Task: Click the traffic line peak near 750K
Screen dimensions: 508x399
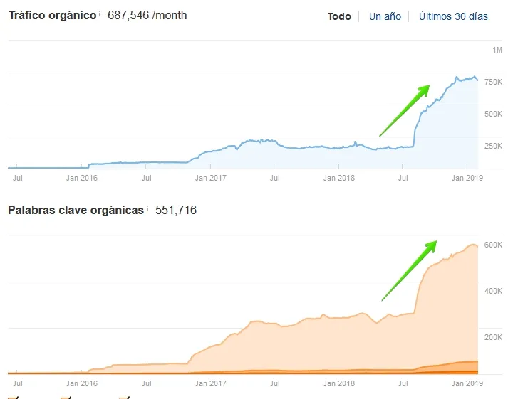Action: click(x=457, y=77)
